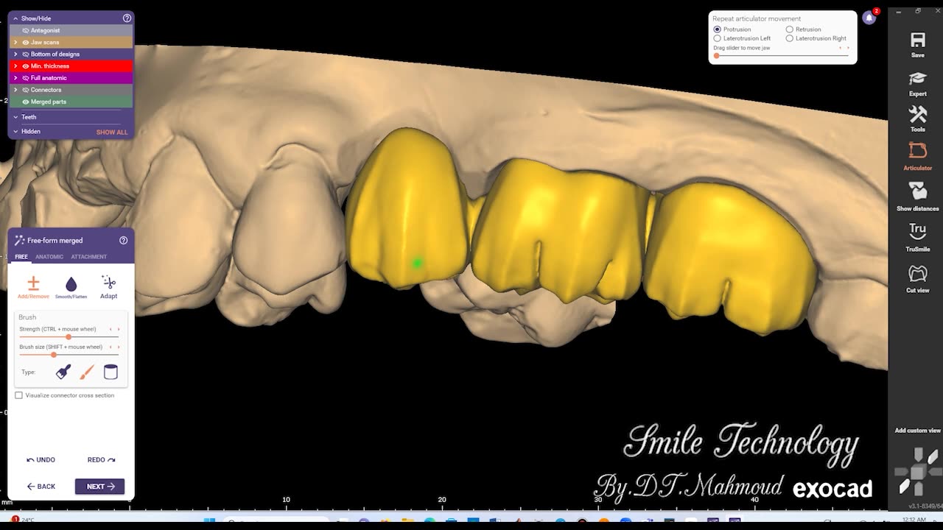
Task: Activate Show distances tool
Action: coord(917,197)
